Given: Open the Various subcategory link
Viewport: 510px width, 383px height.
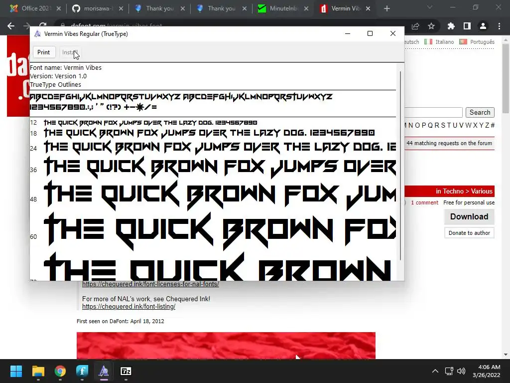Looking at the screenshot, I should click(x=482, y=191).
